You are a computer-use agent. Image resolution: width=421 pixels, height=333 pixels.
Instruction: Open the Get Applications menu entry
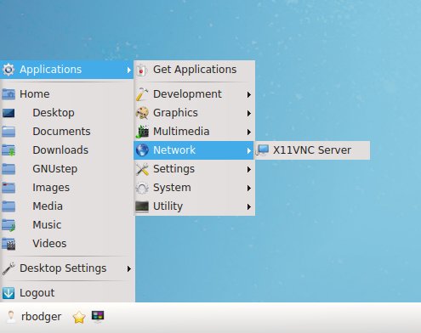click(195, 70)
